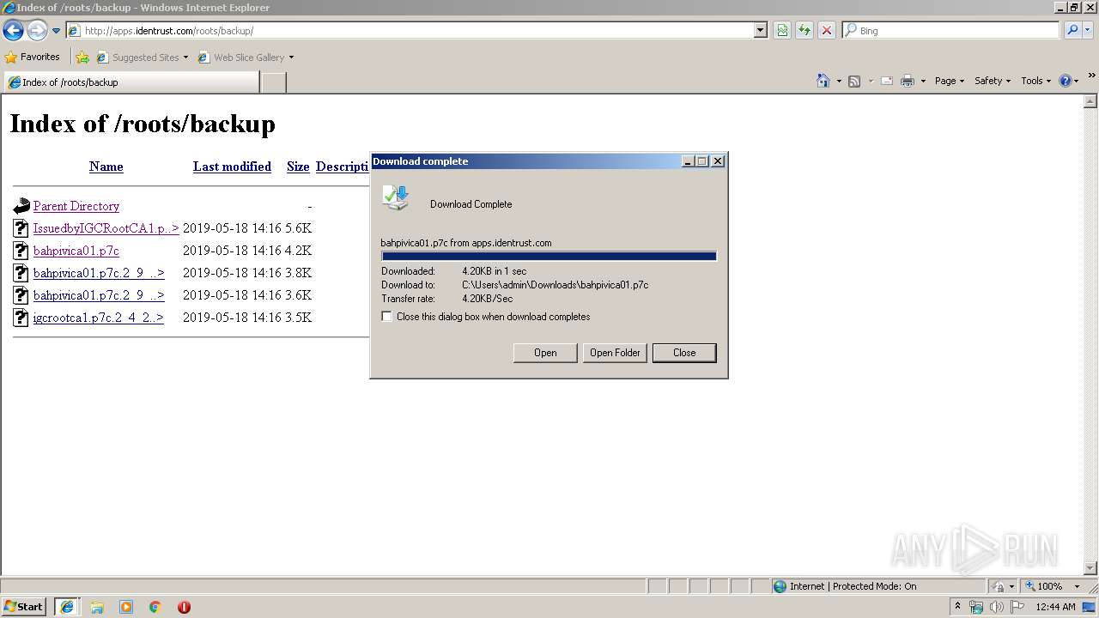Open the Tools menu

[x=1035, y=81]
